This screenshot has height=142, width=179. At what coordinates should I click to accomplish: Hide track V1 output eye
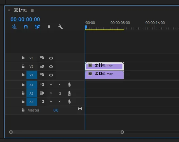pyautogui.click(x=51, y=75)
